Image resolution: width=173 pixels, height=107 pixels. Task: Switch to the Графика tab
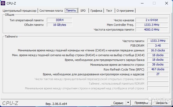(x=96, y=11)
